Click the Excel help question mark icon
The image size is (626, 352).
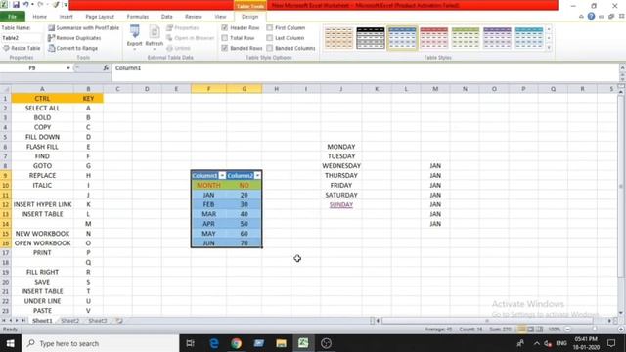(591, 17)
